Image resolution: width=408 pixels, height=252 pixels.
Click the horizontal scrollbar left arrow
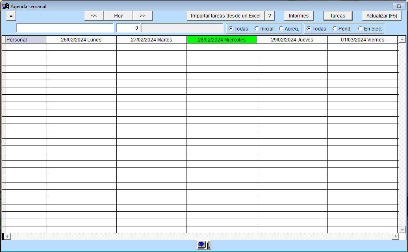[8, 237]
